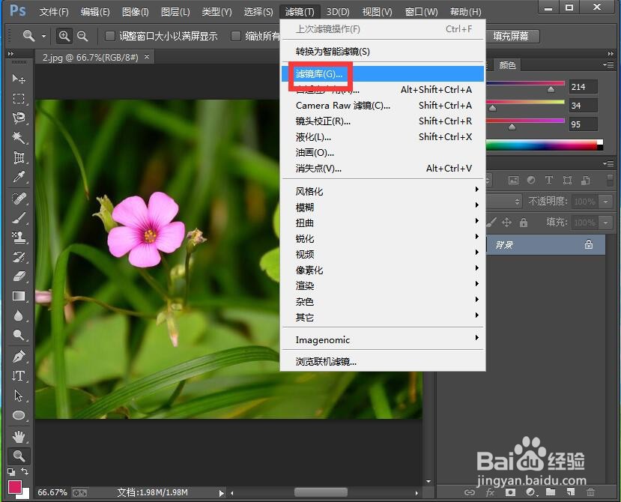
Task: Toggle 缩放所有窗口 checkbox
Action: tap(236, 36)
